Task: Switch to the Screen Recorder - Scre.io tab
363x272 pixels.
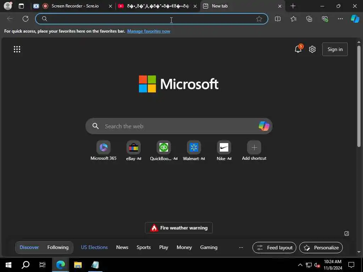Action: coord(72,6)
